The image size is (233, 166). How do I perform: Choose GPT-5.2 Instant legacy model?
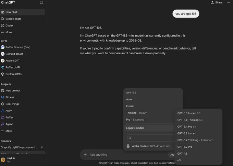[x=198, y=133]
